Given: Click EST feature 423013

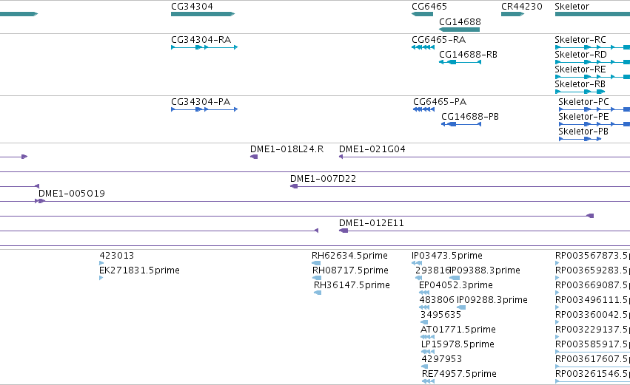Looking at the screenshot, I should [x=116, y=256].
